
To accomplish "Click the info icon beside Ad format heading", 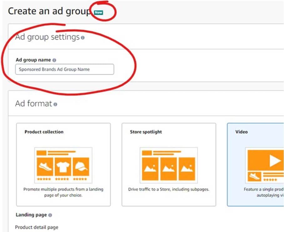I will point(55,104).
